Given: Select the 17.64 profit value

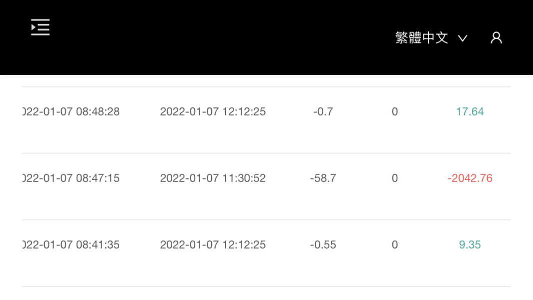Looking at the screenshot, I should click(x=470, y=111).
